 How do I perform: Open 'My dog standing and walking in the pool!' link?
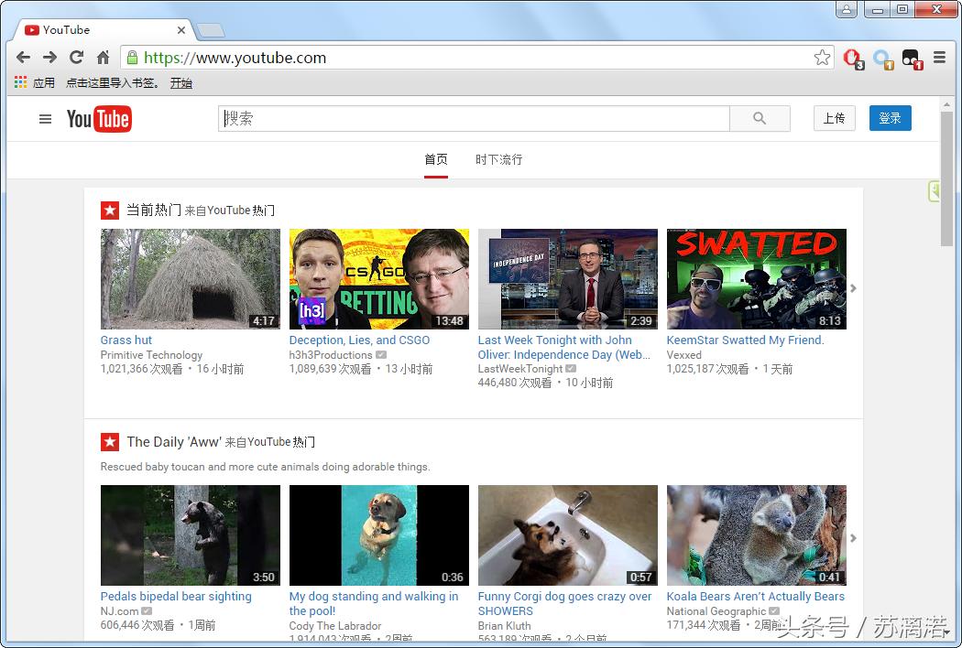(374, 604)
